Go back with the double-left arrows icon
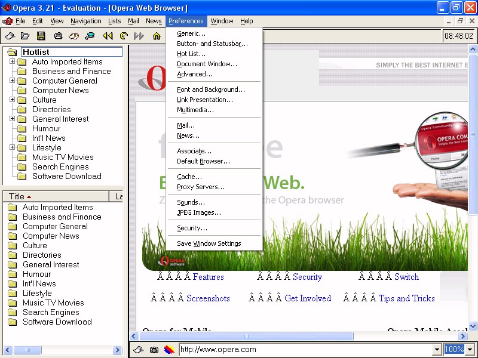The width and height of the screenshot is (478, 358). (108, 36)
